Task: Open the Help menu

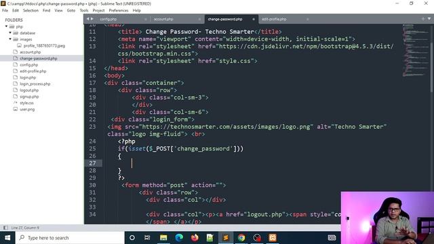Action: (137, 11)
